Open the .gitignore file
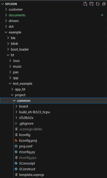Viewport: 107px width, 178px height. coord(26,123)
